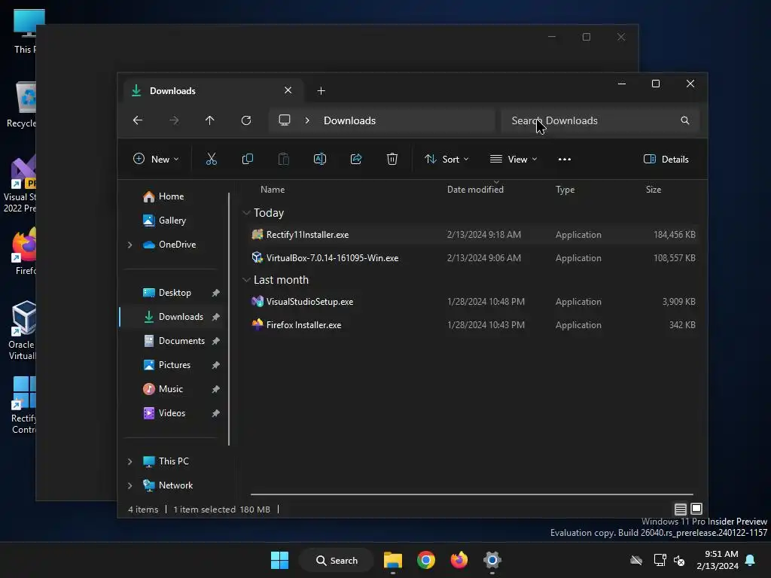Sort by the Size column header
Viewport: 771px width, 578px height.
[x=653, y=190]
